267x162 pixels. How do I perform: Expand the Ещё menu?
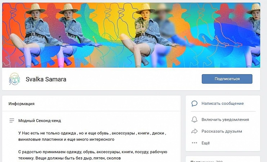point(205,143)
